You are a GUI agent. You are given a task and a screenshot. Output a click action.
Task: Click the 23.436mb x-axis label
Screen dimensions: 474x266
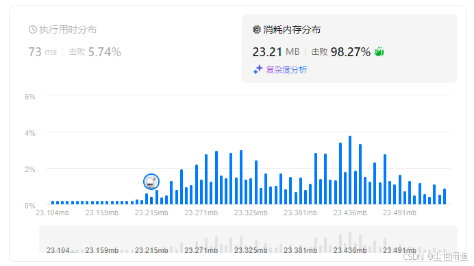point(350,213)
